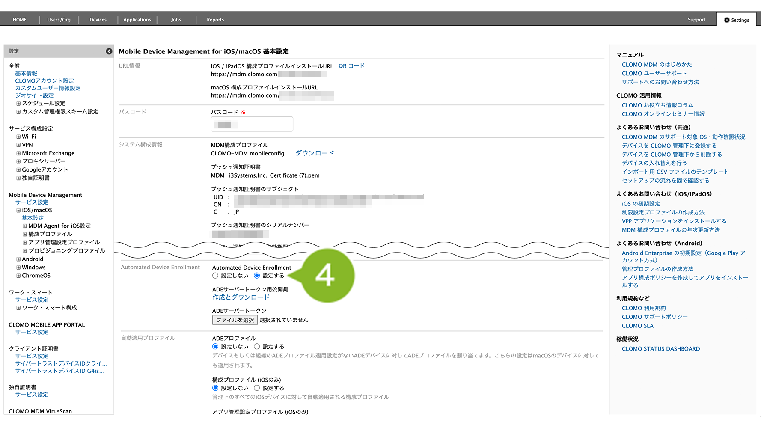Screen dimensions: 761x428
Task: Open the HOME menu
Action: point(20,20)
